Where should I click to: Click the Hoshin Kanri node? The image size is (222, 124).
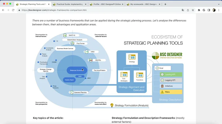(69, 80)
